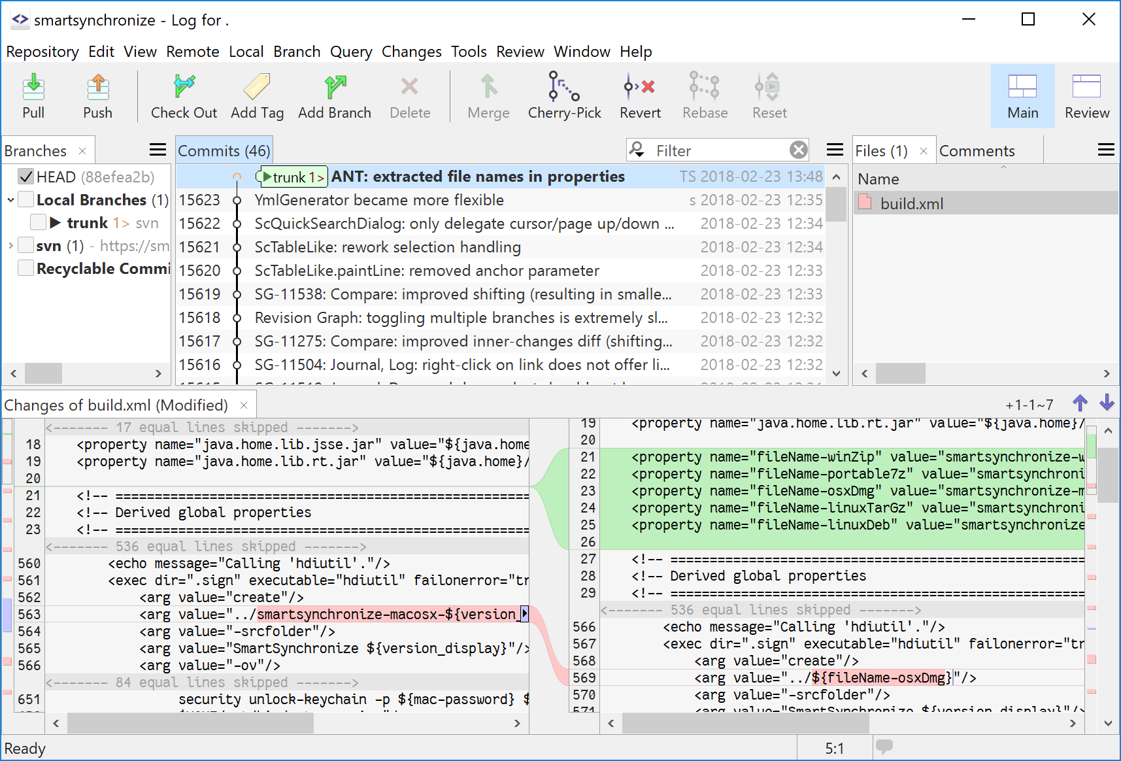Click the Add Tag icon
Screen dimensions: 1121x761
[257, 86]
